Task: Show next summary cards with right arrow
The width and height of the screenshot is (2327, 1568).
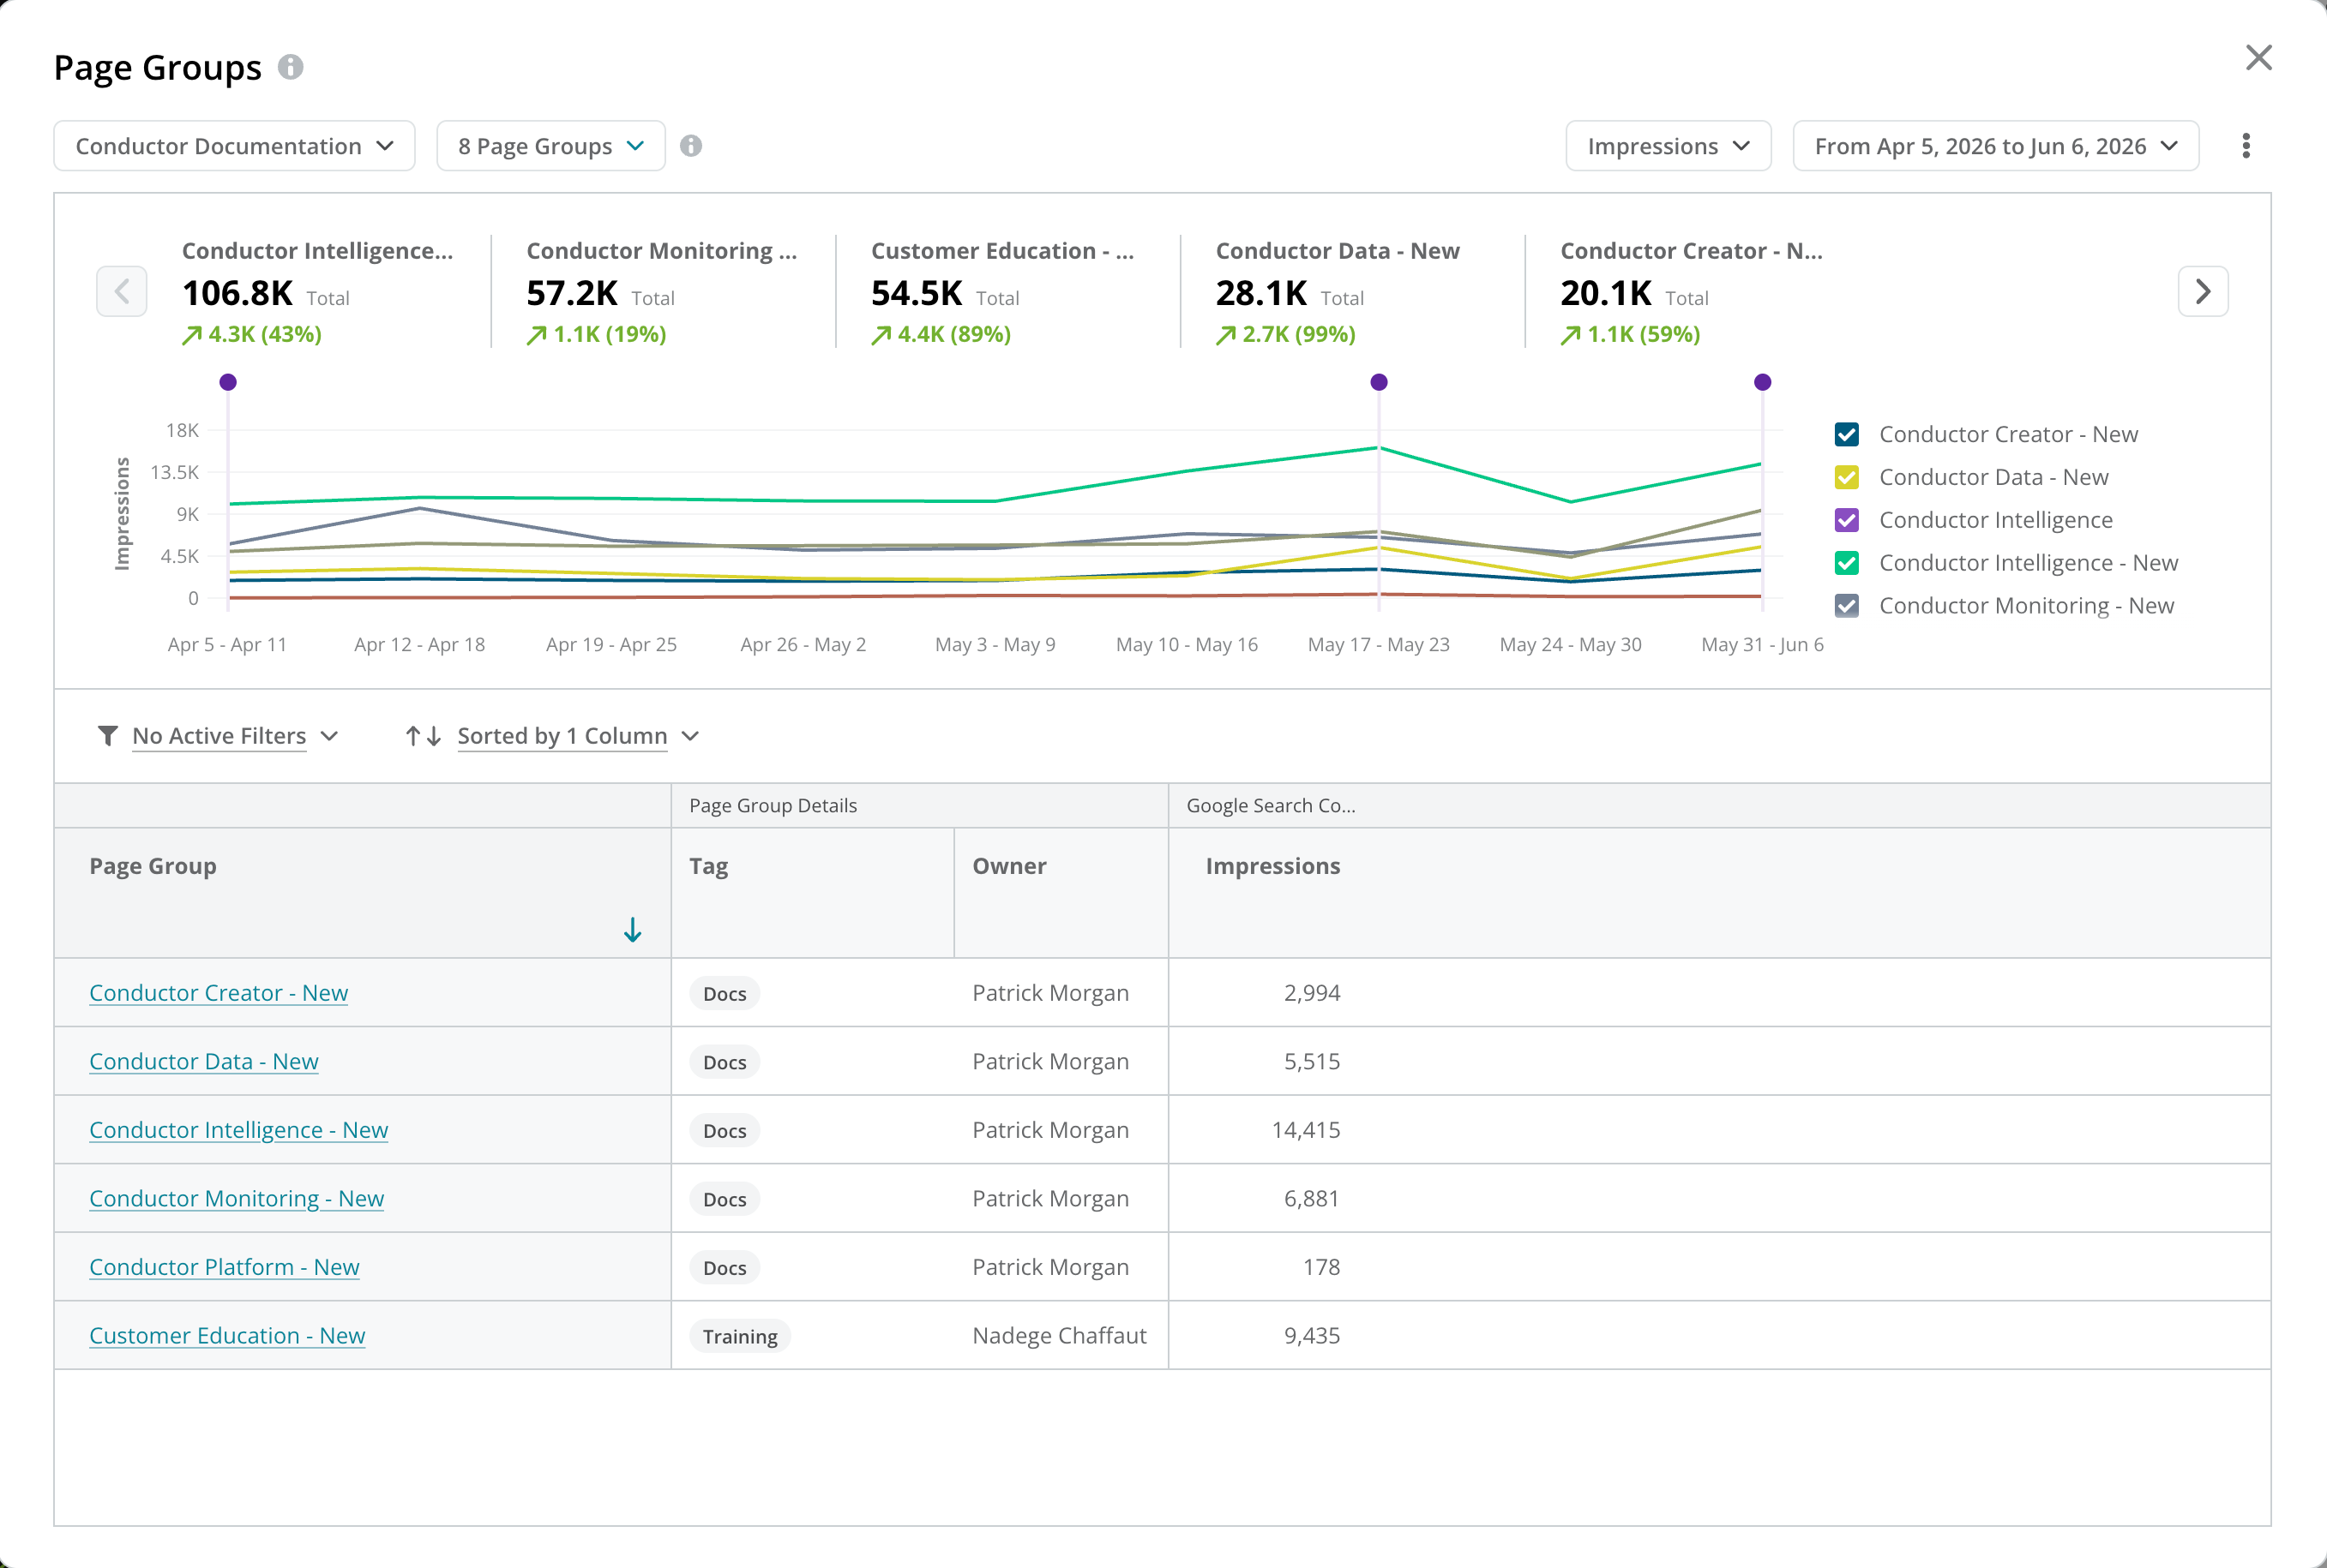Action: tap(2203, 291)
